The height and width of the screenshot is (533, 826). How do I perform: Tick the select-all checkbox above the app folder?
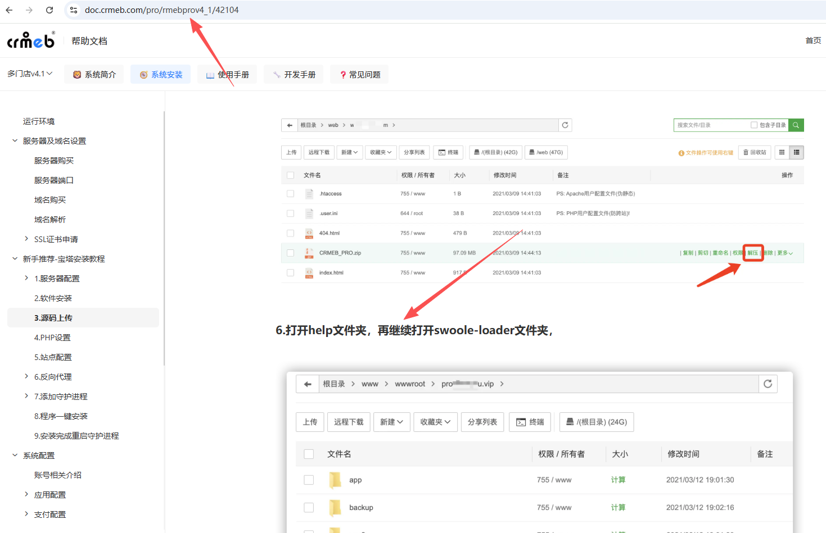click(x=309, y=454)
